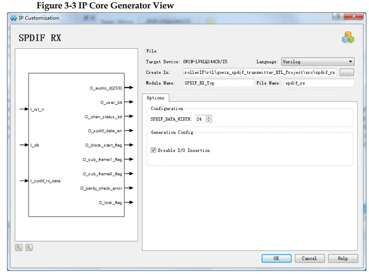Click the Generation Config group label
369x274 pixels.
[172, 132]
